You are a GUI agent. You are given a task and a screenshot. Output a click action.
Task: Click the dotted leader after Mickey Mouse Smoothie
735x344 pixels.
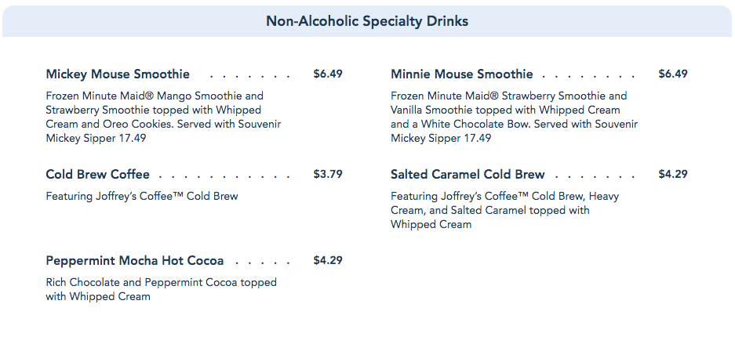tap(249, 76)
